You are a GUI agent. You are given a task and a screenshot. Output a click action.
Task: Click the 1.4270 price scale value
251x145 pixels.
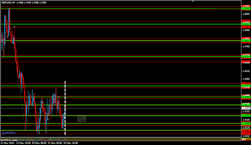coord(246,128)
